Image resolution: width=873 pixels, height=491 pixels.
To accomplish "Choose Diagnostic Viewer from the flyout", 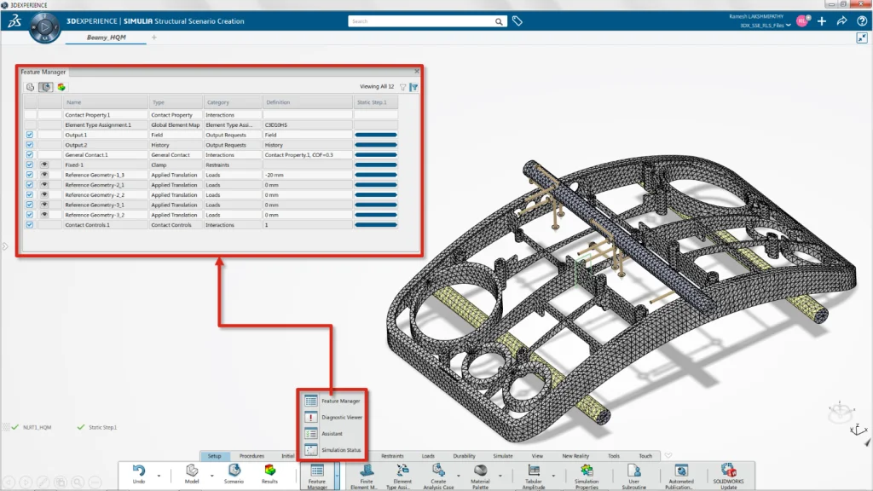I will (341, 418).
